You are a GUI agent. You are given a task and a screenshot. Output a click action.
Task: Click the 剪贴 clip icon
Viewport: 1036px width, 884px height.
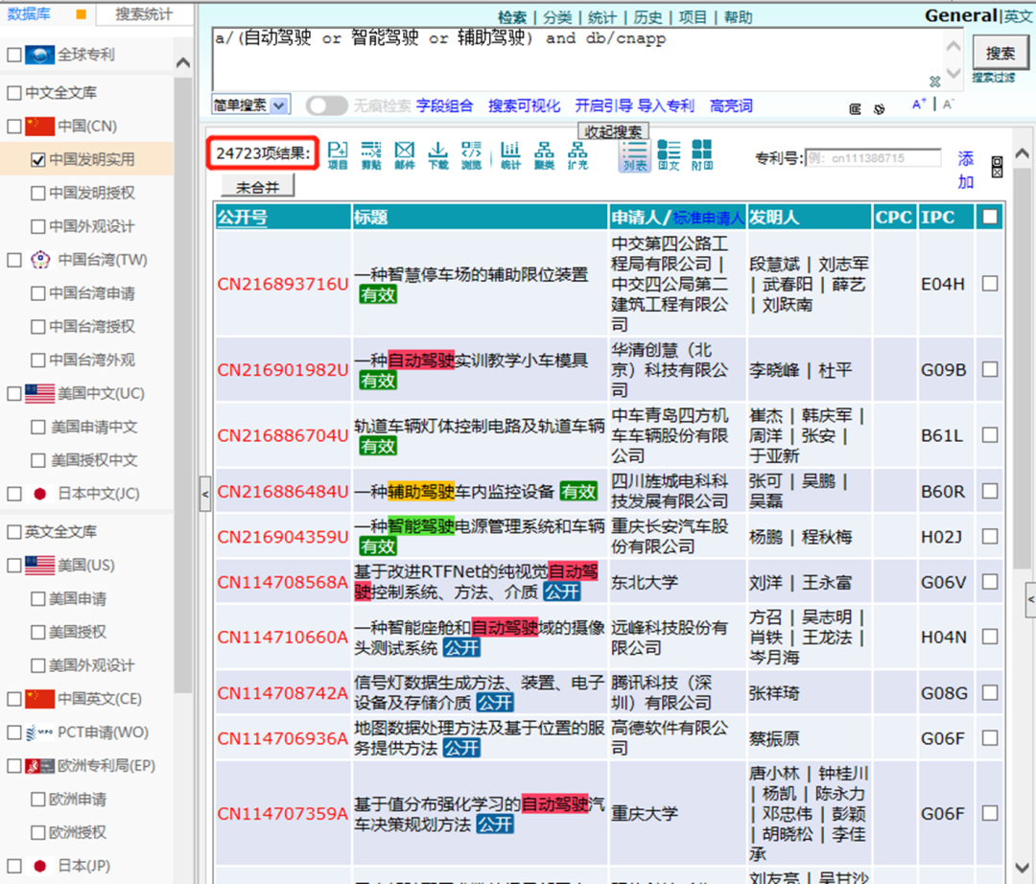click(x=371, y=153)
